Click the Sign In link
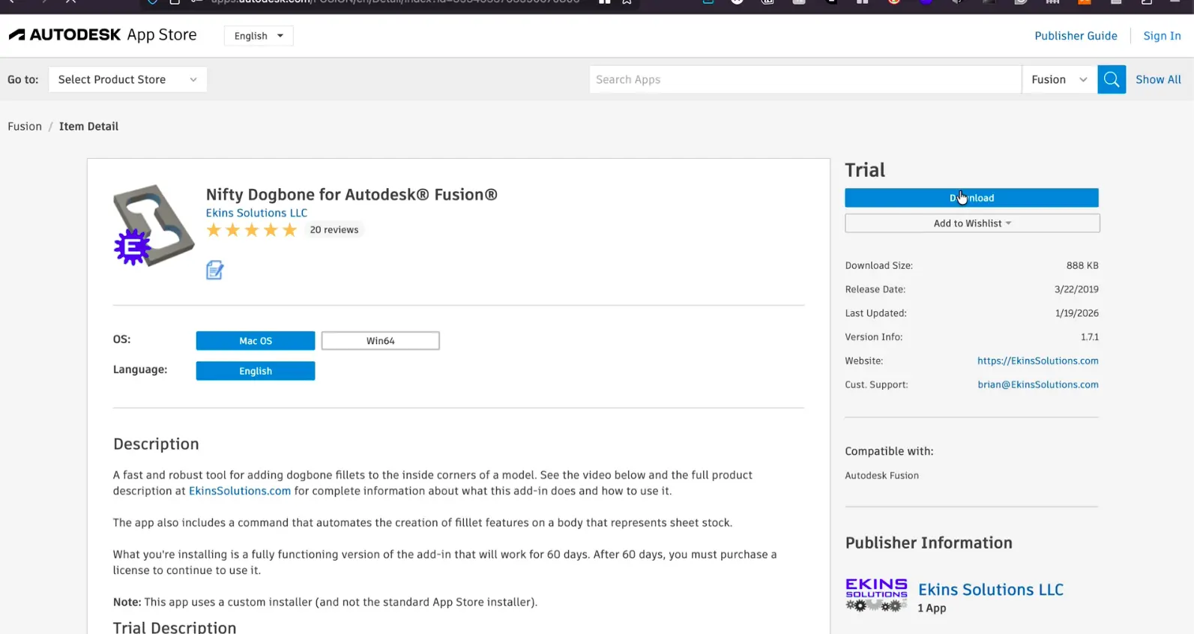The width and height of the screenshot is (1194, 634). point(1162,36)
